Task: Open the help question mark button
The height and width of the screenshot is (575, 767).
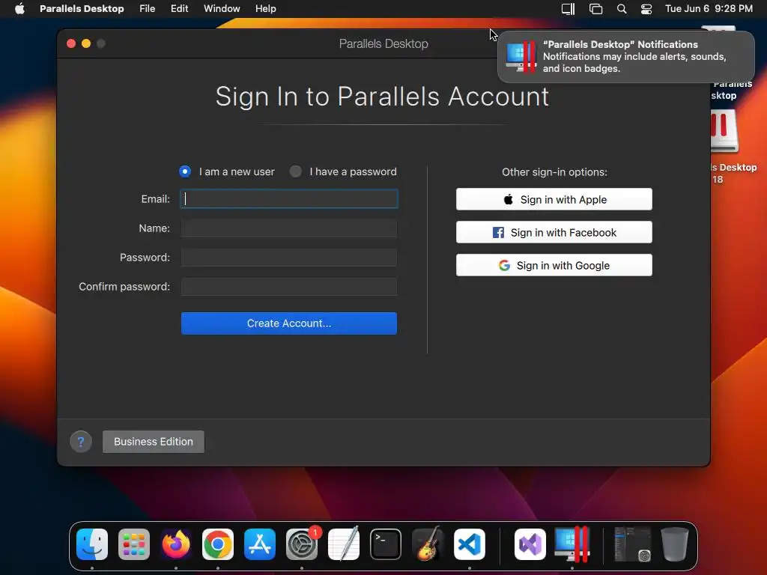Action: [81, 442]
